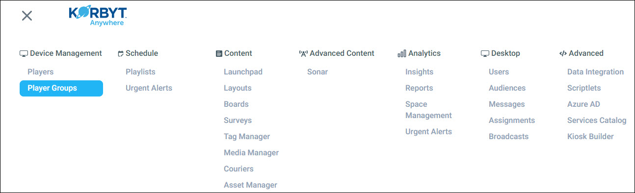
Task: Select the highlighted Player Groups item
Action: tap(61, 88)
